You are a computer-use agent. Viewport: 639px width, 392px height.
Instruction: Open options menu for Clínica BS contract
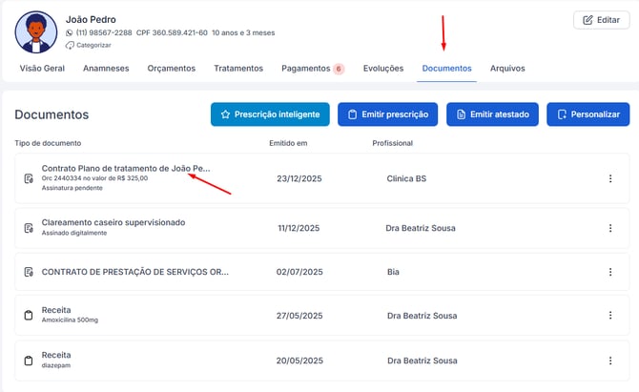coord(610,178)
